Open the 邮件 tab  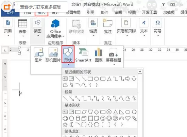[104, 12]
